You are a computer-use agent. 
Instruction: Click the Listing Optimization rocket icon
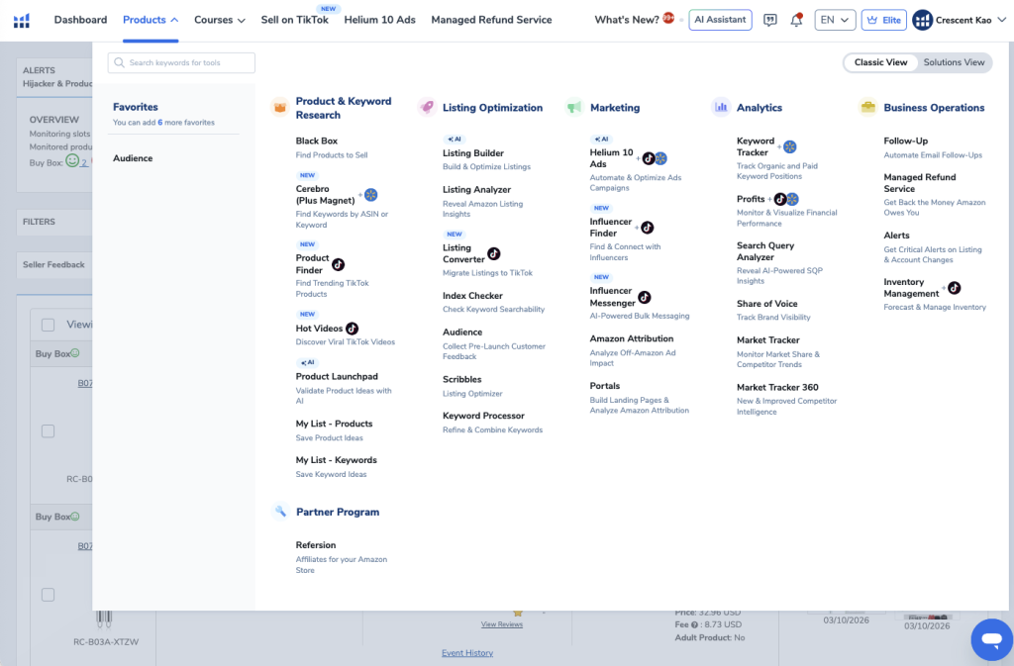click(x=427, y=108)
